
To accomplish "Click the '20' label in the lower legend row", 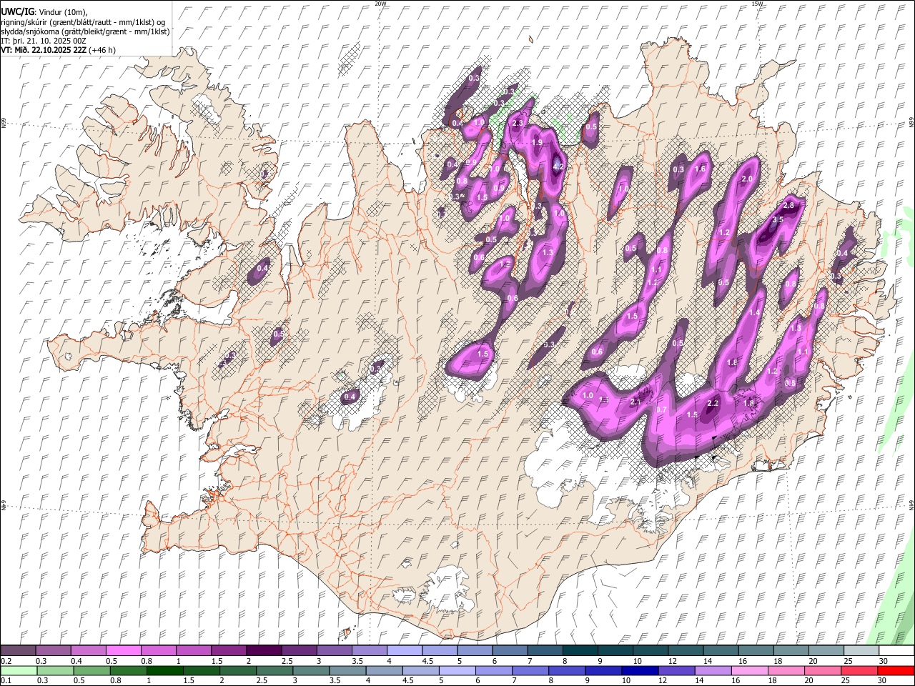I will click(x=808, y=681).
